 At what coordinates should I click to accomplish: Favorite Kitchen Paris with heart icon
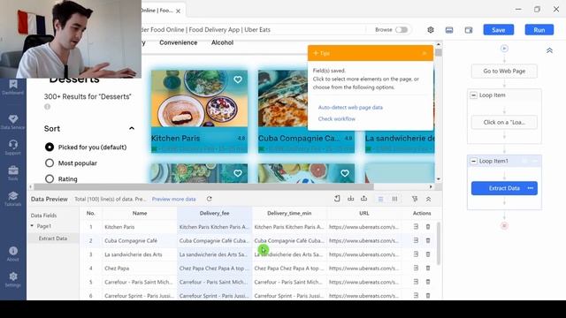point(238,79)
